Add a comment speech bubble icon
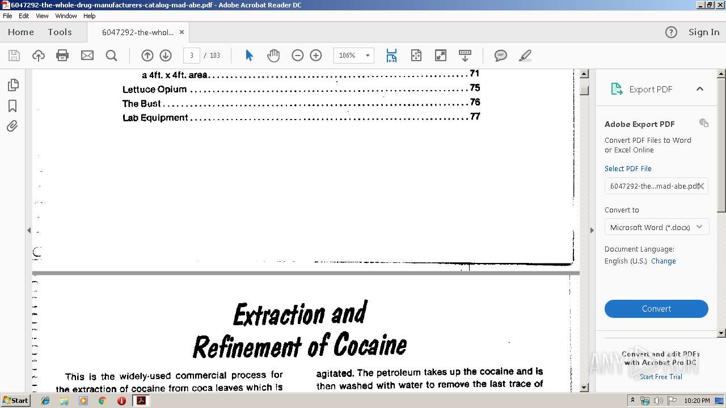 click(x=500, y=56)
